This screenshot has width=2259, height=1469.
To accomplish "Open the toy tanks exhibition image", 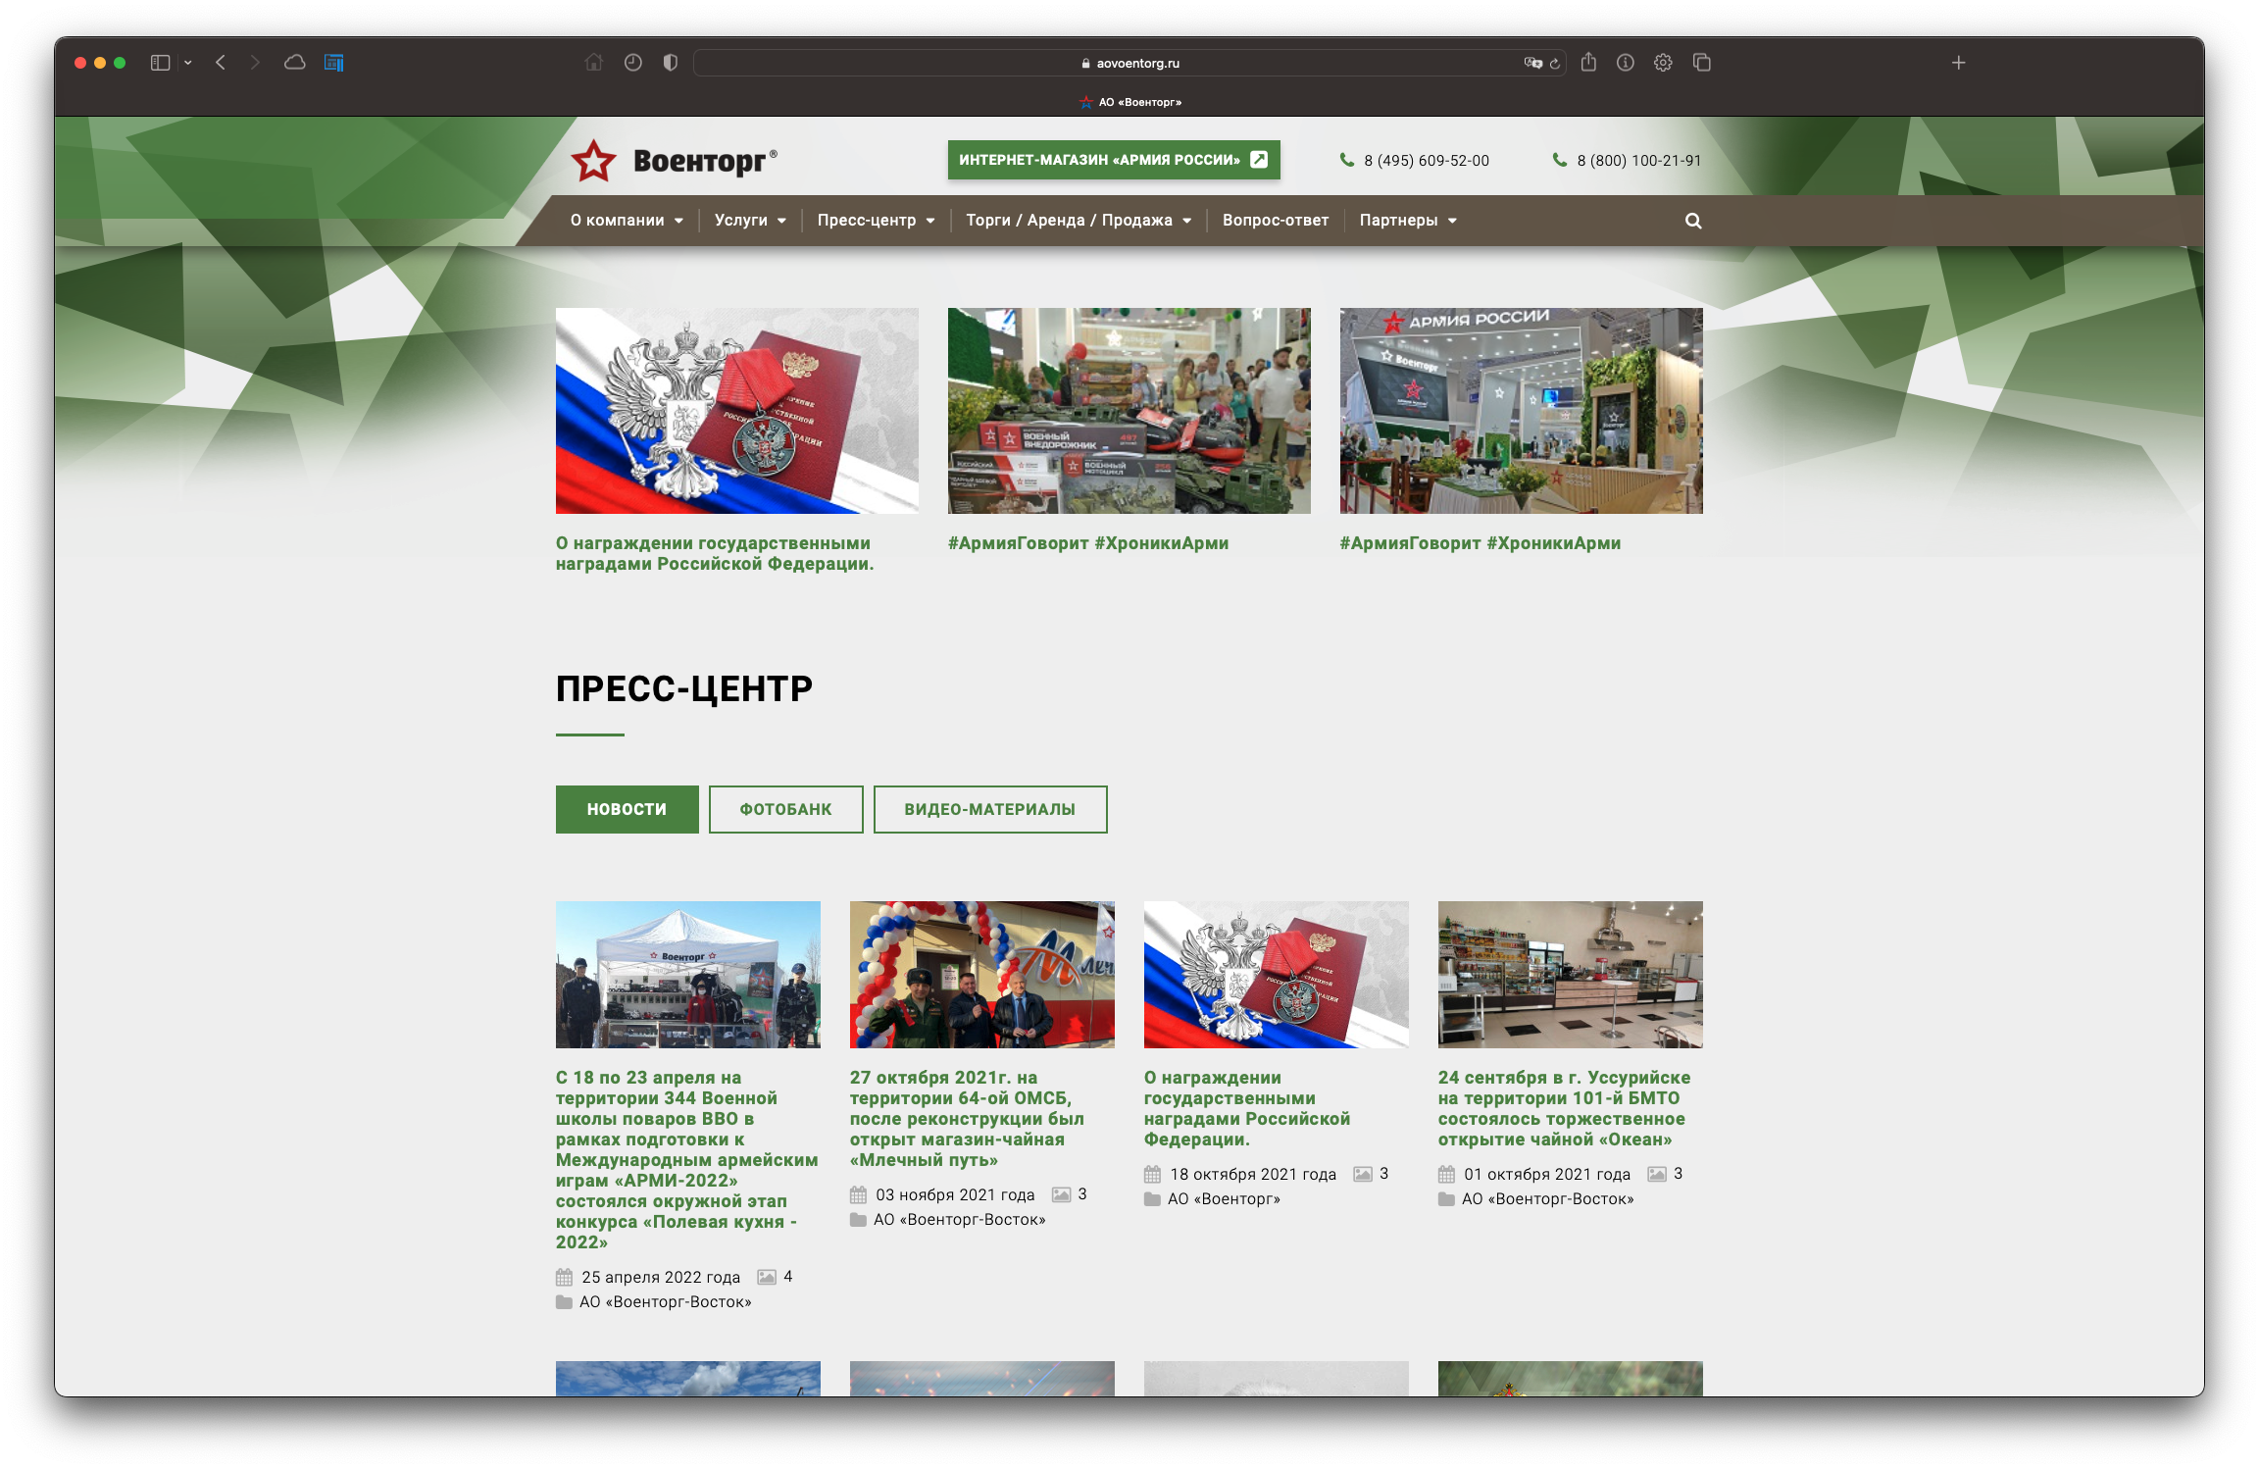I will 1129,411.
